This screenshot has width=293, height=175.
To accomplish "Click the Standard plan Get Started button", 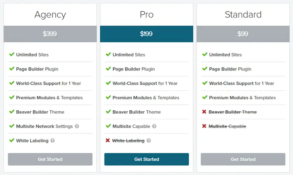I will [x=243, y=159].
